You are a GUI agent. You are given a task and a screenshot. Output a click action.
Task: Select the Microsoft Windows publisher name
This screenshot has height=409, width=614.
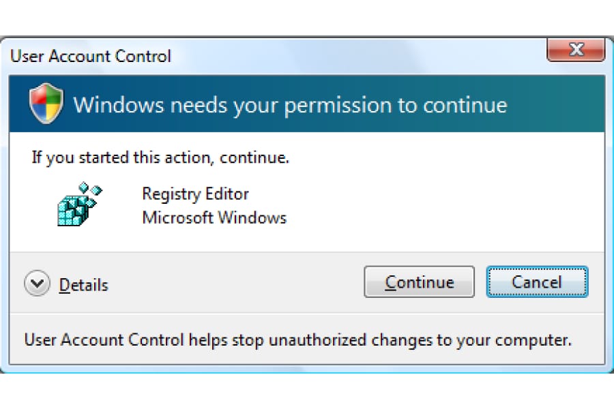[x=214, y=217]
